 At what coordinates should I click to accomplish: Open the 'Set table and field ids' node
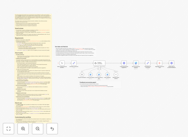point(74,63)
